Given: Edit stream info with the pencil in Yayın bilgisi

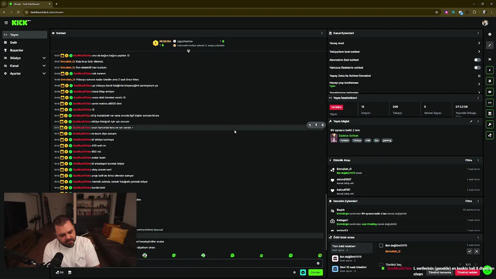Looking at the screenshot, I should coord(471,121).
